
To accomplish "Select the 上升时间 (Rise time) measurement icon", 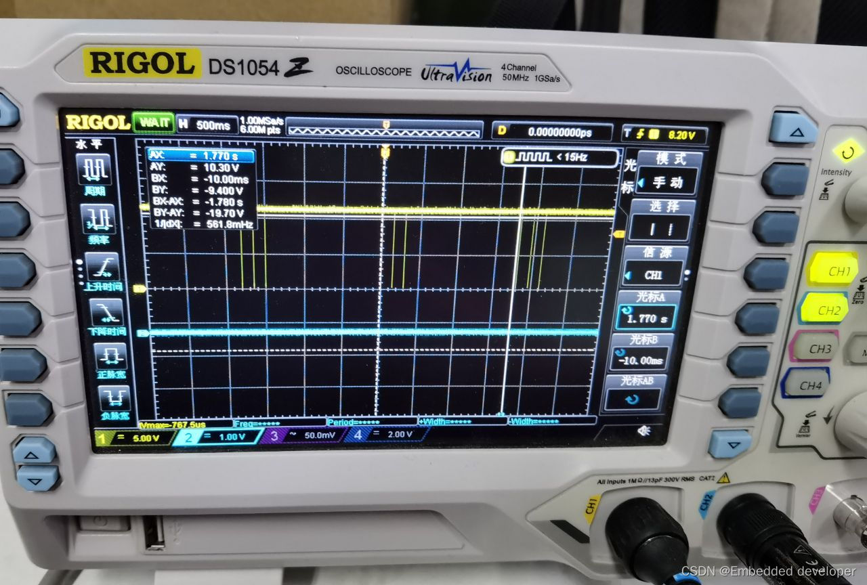I will pos(103,273).
